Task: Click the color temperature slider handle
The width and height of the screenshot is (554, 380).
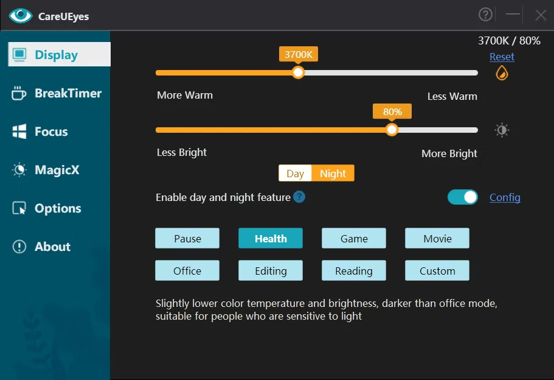Action: point(298,72)
